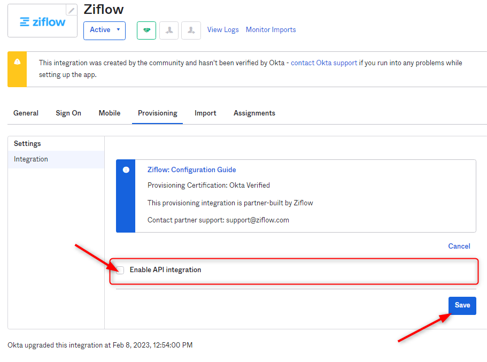The height and width of the screenshot is (362, 487).
Task: Click the Okta upgraded this integration timestamp
Action: coord(100,345)
